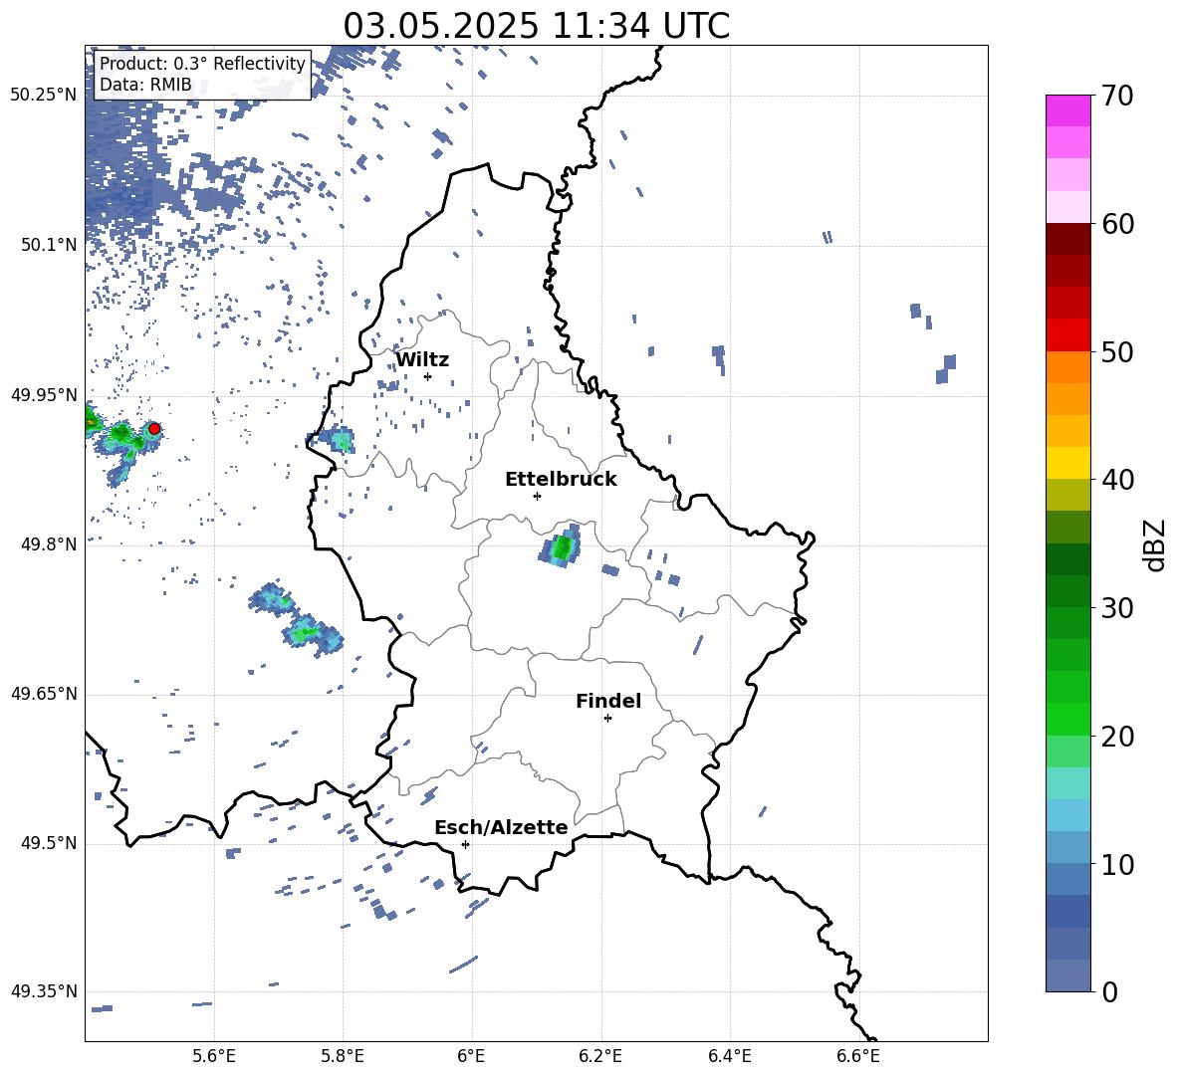This screenshot has height=1076, width=1179.
Task: Click the colorbar tick label 30
Action: pos(1117,608)
